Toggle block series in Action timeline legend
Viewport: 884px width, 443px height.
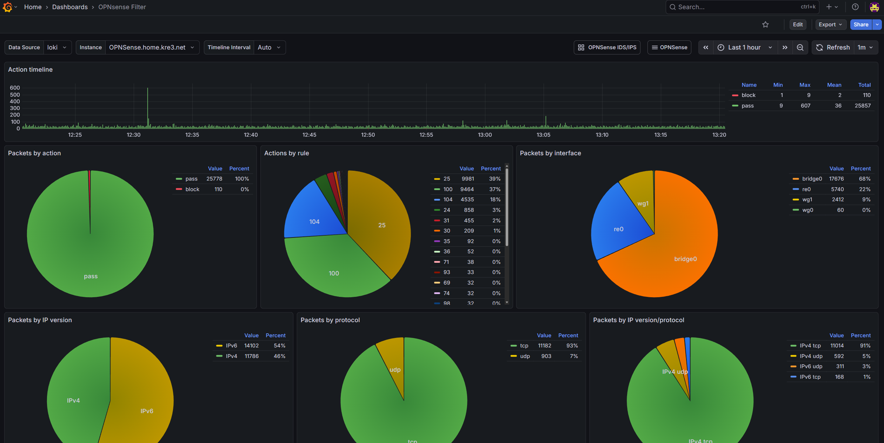tap(748, 95)
